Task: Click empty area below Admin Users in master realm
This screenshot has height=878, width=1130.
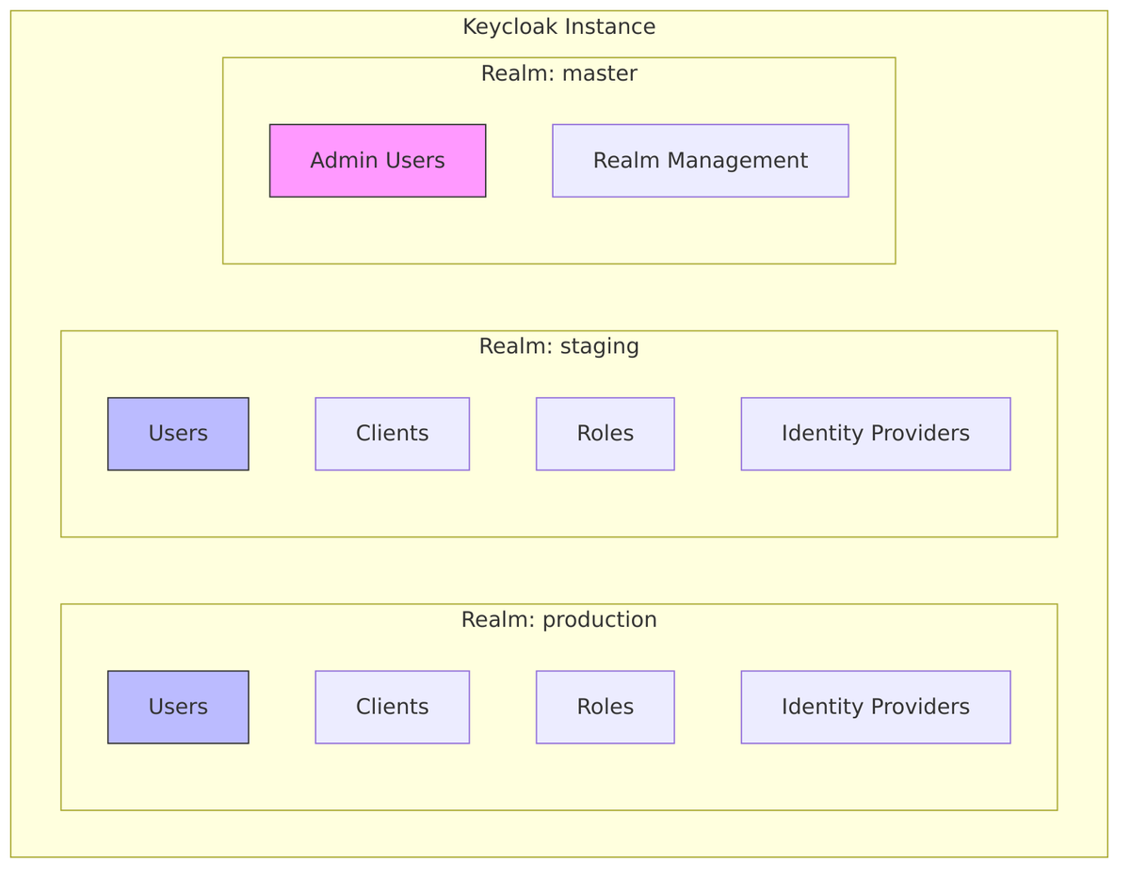Action: click(377, 231)
